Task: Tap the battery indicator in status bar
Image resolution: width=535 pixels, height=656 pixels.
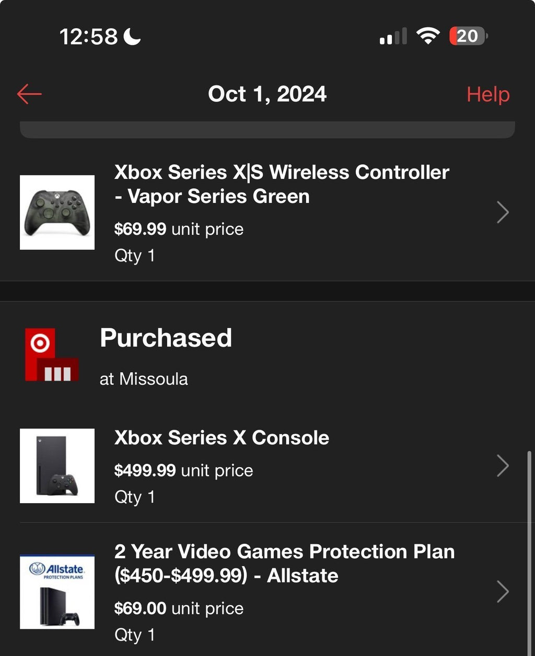Action: [x=468, y=36]
